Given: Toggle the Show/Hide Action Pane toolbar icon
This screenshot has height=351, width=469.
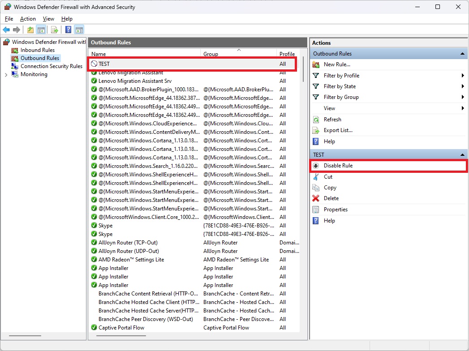Looking at the screenshot, I should click(79, 30).
